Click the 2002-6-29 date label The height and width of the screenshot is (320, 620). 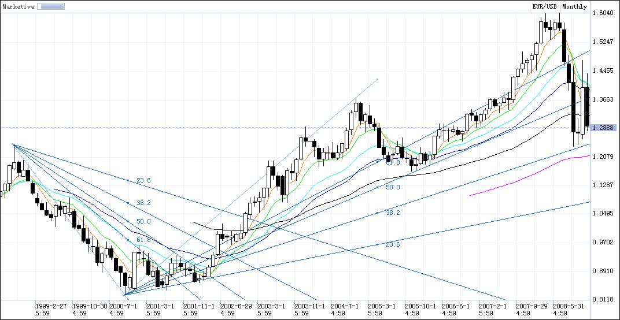coord(236,306)
